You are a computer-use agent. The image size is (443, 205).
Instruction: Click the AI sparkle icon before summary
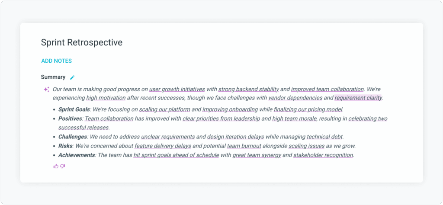(x=46, y=90)
